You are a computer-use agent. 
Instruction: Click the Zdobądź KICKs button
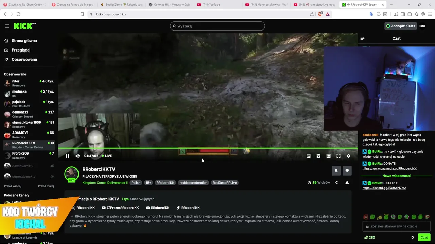(x=401, y=26)
